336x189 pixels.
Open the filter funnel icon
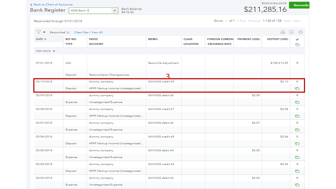point(38,32)
